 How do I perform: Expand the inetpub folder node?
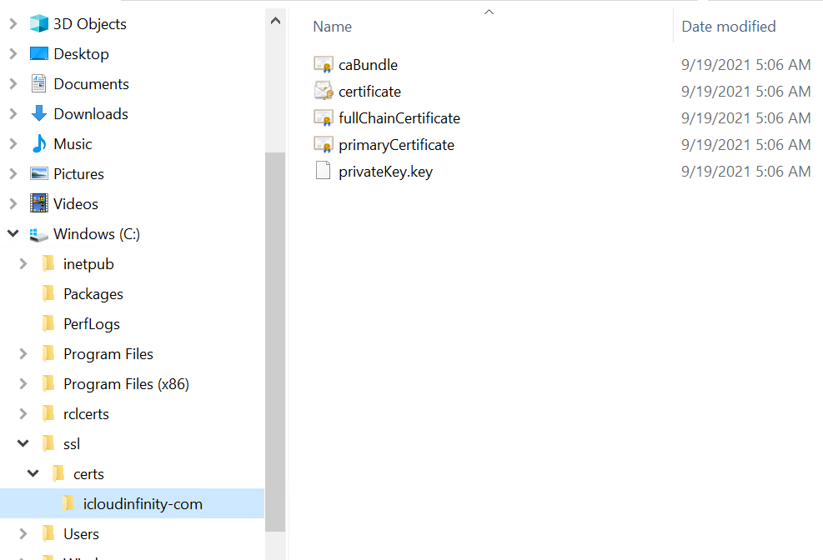click(x=23, y=263)
